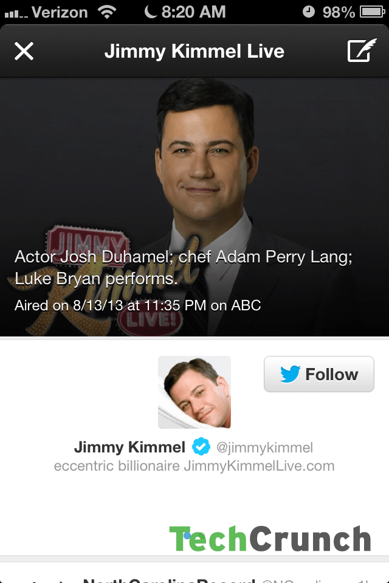
Task: Tap the Wi-Fi status icon
Action: coord(107,12)
